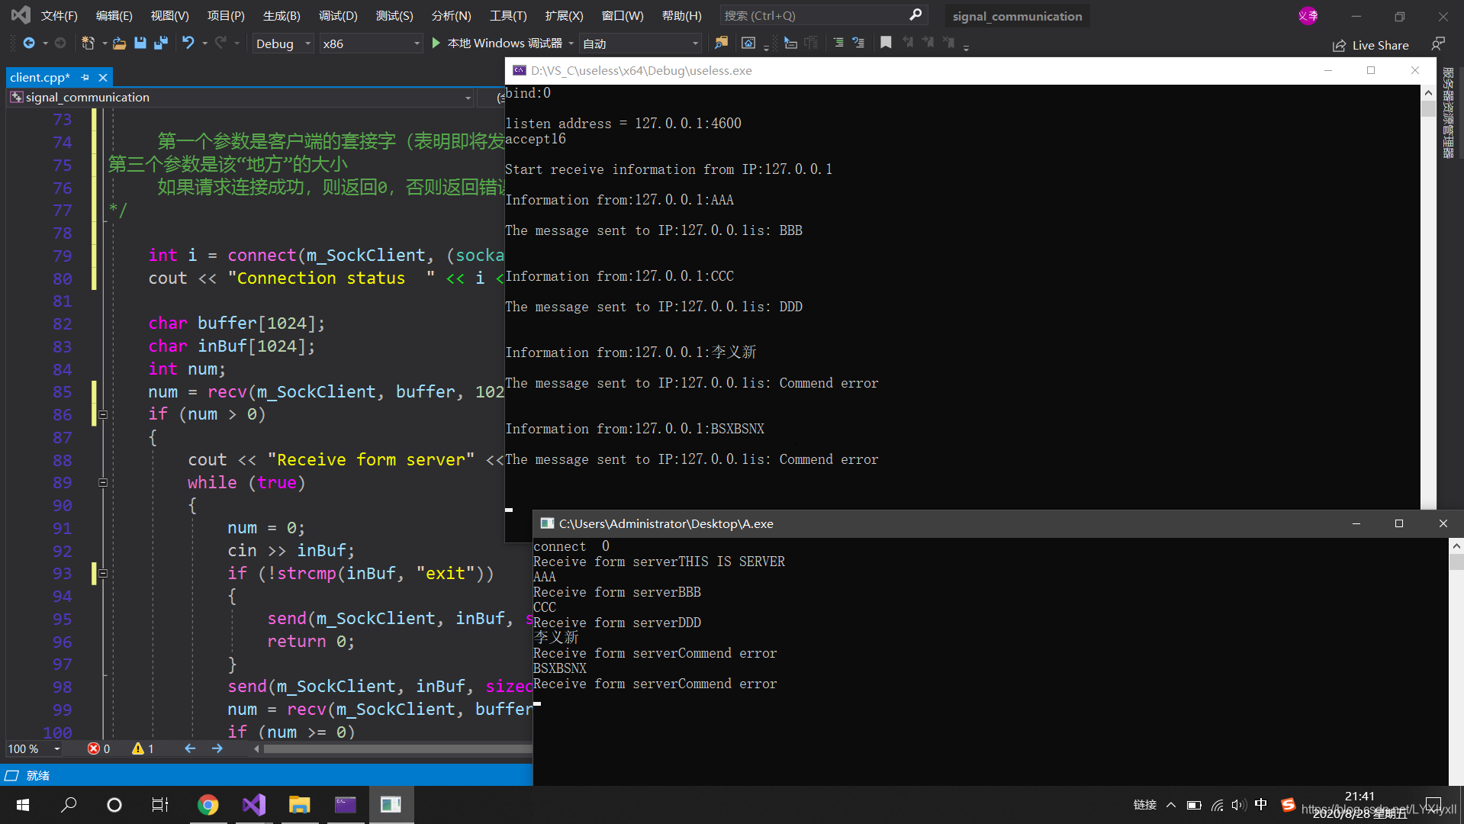Open the 帮助(H) menu
This screenshot has height=824, width=1464.
click(x=682, y=16)
